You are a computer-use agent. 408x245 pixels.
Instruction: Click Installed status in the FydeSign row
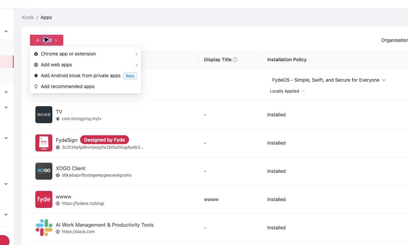(x=276, y=143)
